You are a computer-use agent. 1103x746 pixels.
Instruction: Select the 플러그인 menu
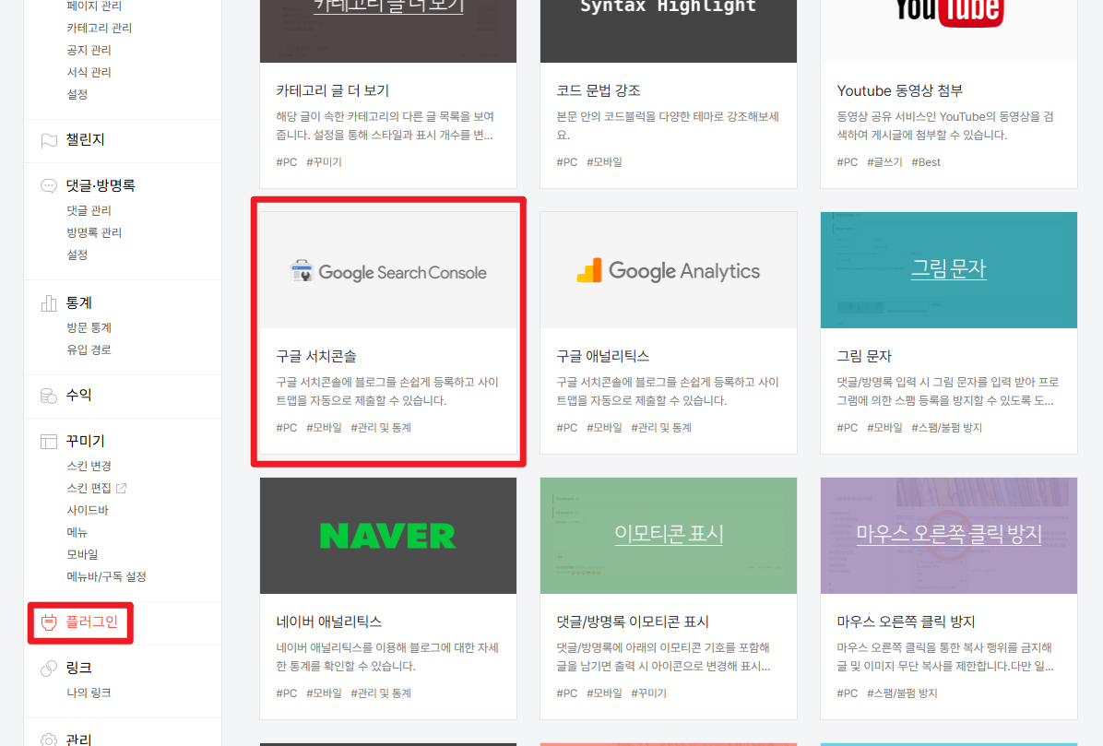click(x=91, y=622)
